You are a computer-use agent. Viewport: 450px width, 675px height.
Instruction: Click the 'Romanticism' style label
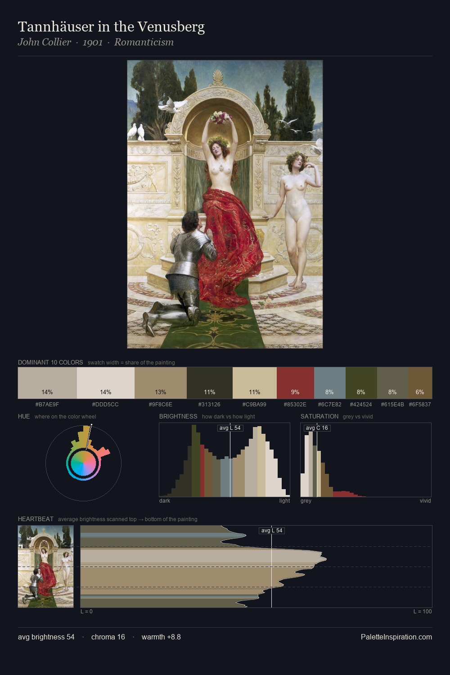pos(144,42)
